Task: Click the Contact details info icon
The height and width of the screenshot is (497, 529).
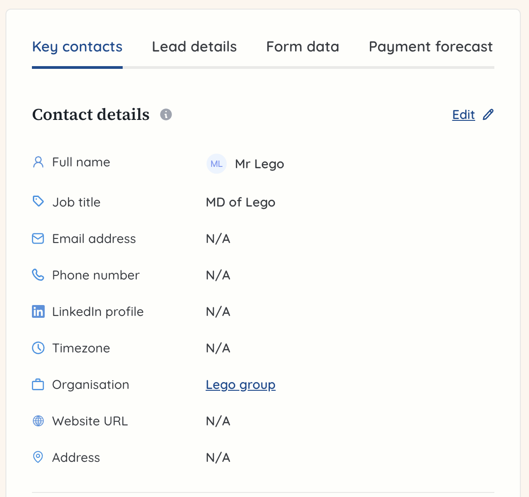Action: pos(166,114)
